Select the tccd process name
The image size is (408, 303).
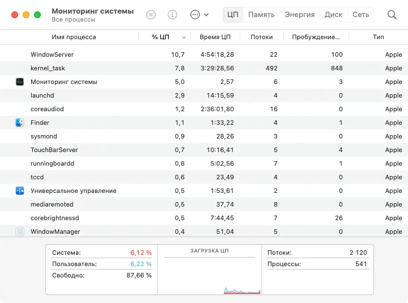[x=37, y=177]
